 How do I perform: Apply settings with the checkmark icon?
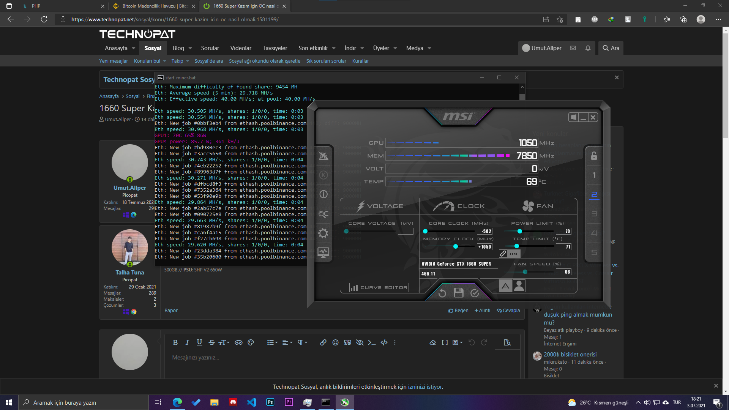[x=475, y=293]
